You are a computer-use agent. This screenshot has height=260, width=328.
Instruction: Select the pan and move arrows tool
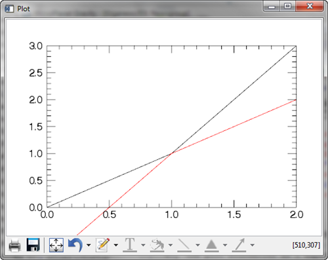tap(56, 245)
